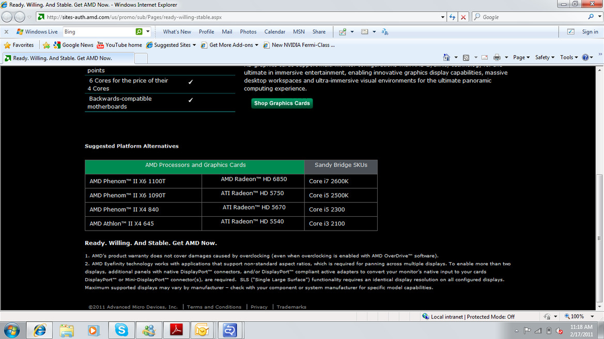Open Internet Explorer from taskbar
The image size is (604, 339).
coord(39,330)
